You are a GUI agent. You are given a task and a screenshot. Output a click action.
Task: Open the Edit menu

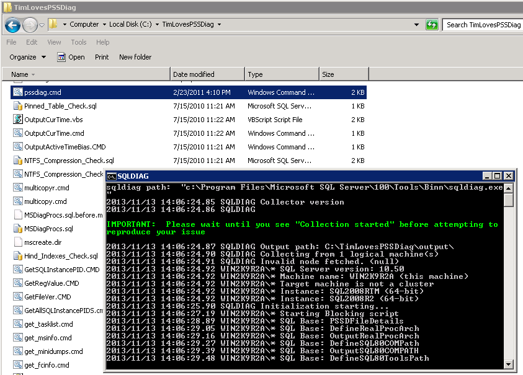pyautogui.click(x=32, y=42)
